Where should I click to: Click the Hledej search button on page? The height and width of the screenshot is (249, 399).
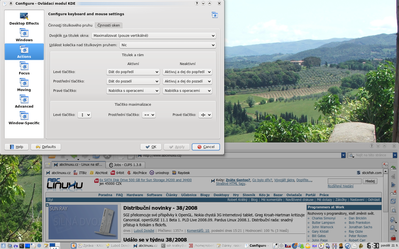[x=370, y=181]
